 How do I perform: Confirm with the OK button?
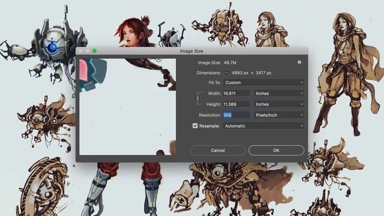[276, 151]
